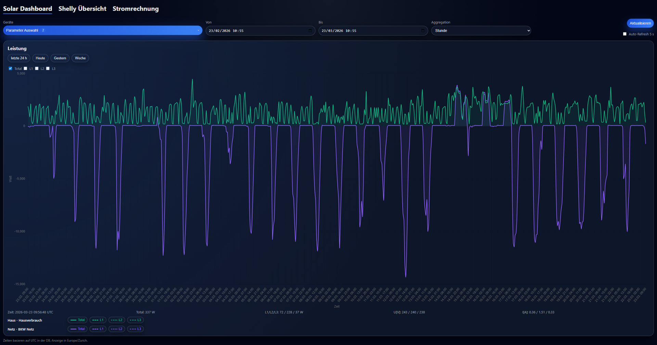Screen dimensions: 657x345
Task: Open the calendar picker in Bis field
Action: 423,30
